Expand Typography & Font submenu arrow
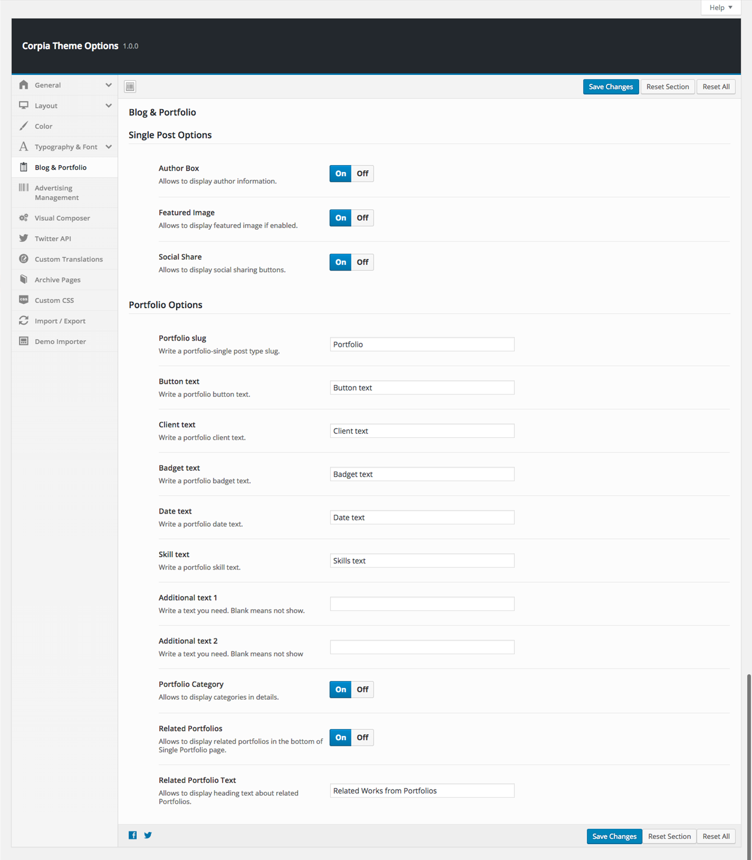Screen dimensions: 752x860 coord(109,147)
